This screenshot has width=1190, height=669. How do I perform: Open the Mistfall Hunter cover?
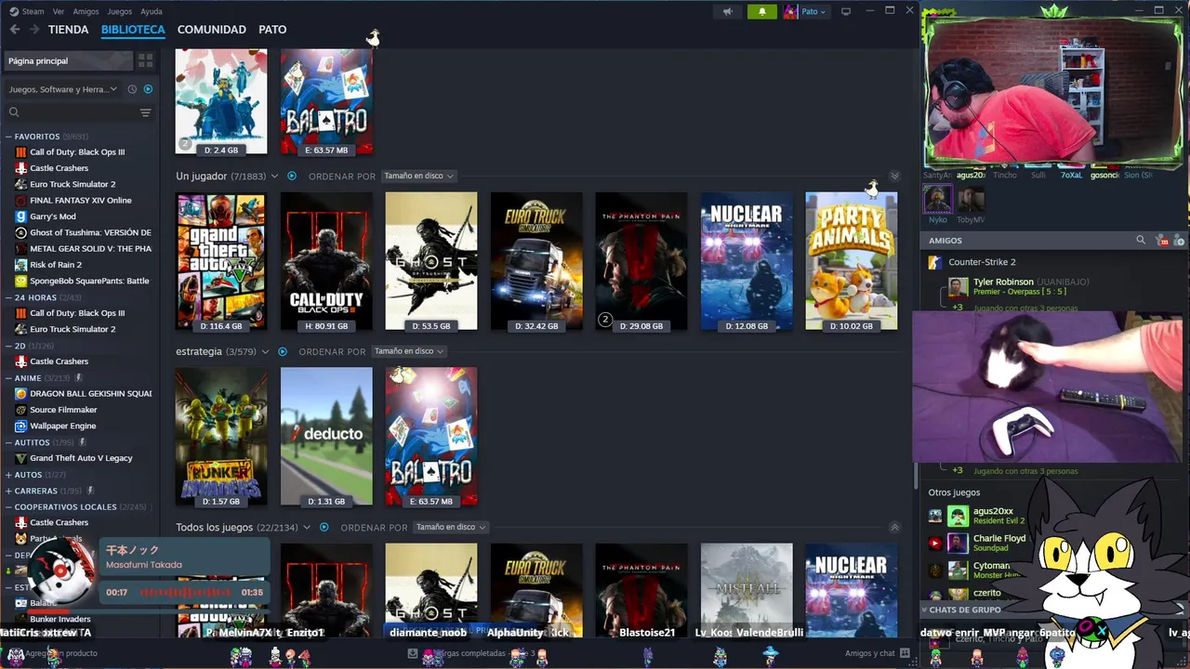pyautogui.click(x=747, y=591)
